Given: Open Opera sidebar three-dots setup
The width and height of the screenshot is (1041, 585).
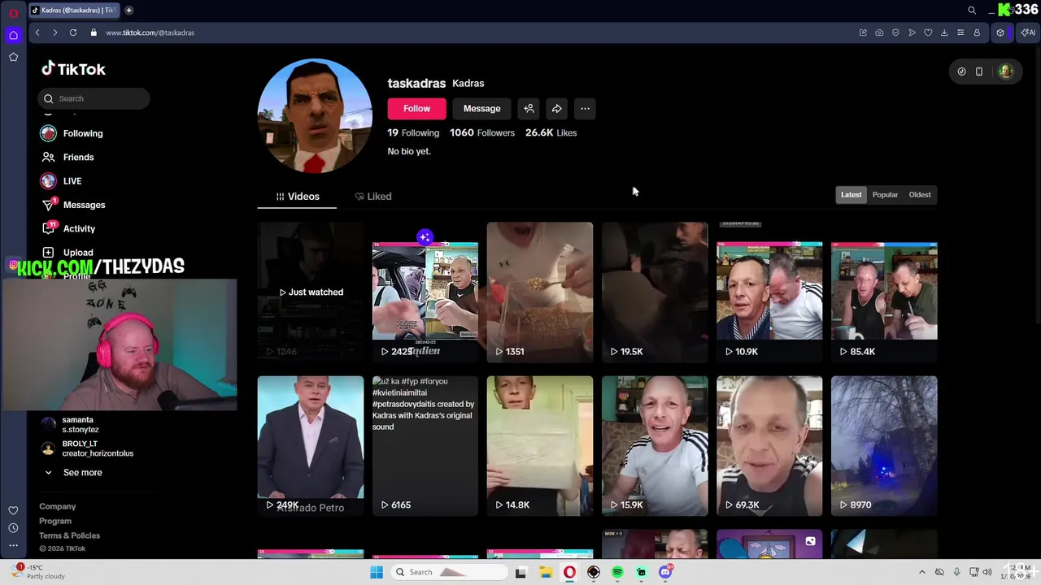Looking at the screenshot, I should [13, 545].
